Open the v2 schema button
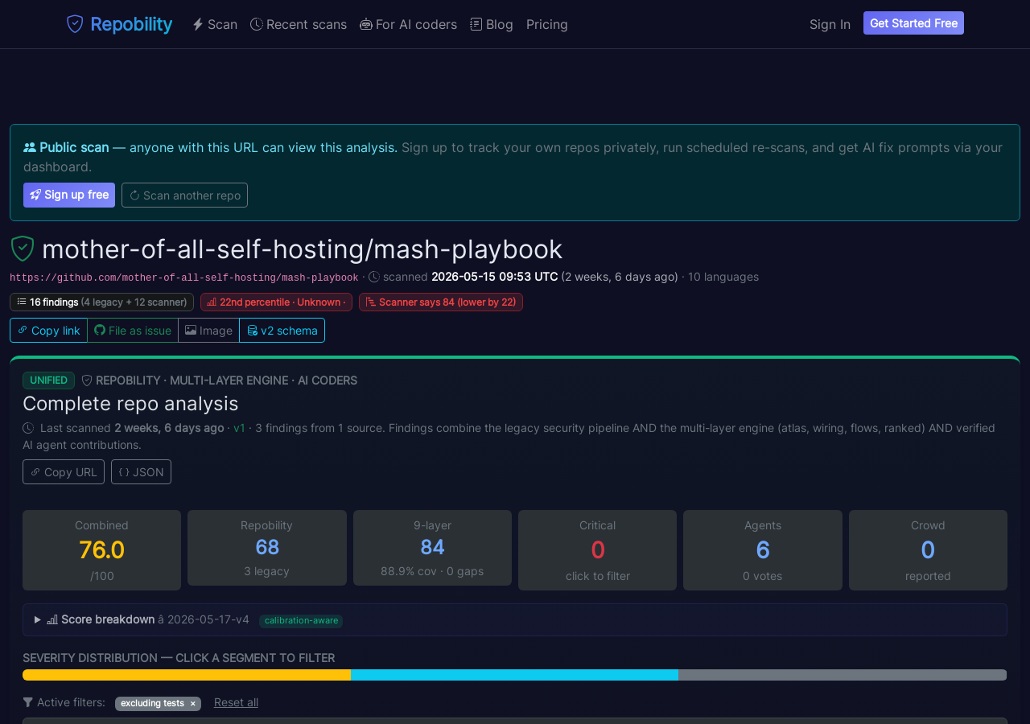 pos(282,330)
